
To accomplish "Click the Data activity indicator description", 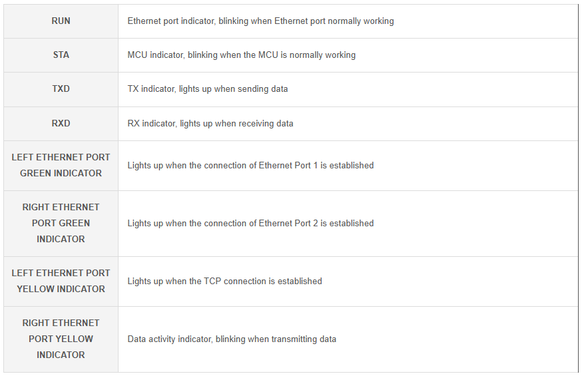I will click(x=232, y=339).
